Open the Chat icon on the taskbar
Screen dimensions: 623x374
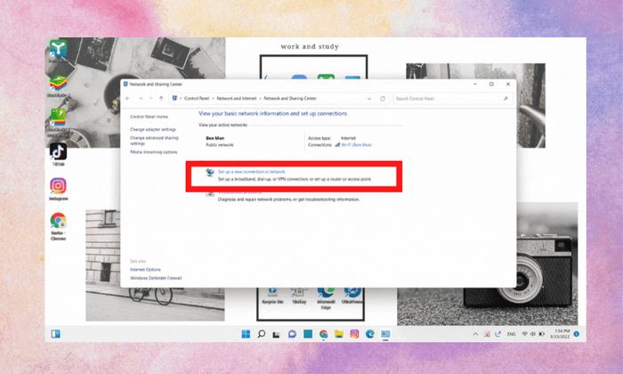click(292, 334)
